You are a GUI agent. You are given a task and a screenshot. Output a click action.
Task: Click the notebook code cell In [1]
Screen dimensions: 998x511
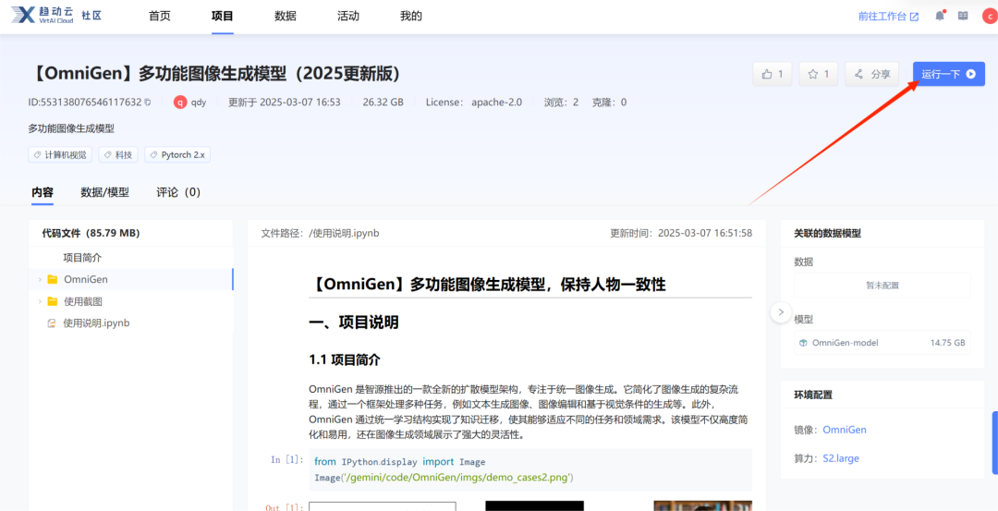coord(530,469)
